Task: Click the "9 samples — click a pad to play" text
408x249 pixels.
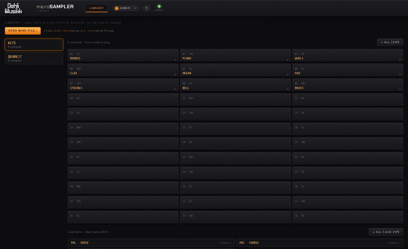Action: 89,42
